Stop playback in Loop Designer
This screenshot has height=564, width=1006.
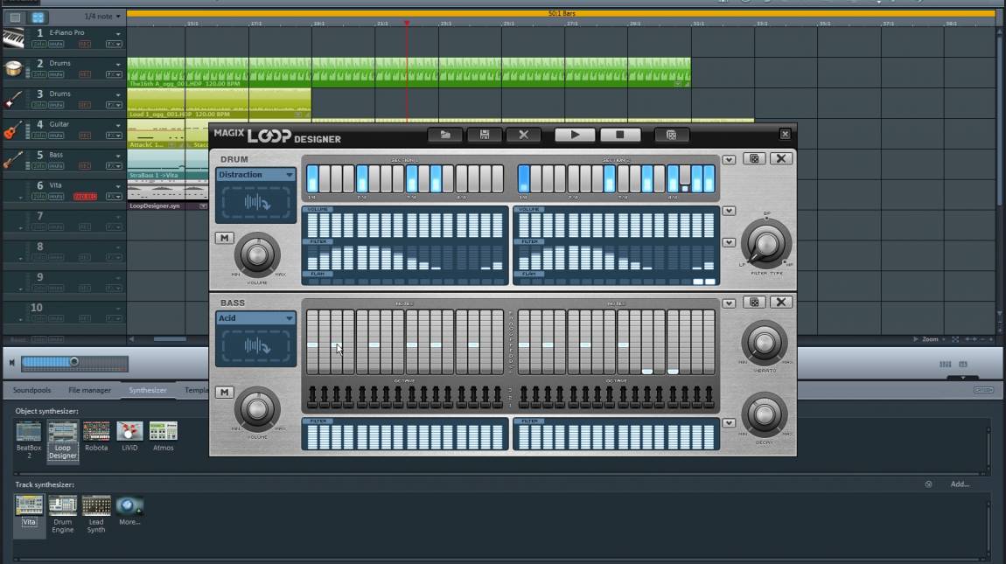point(619,135)
